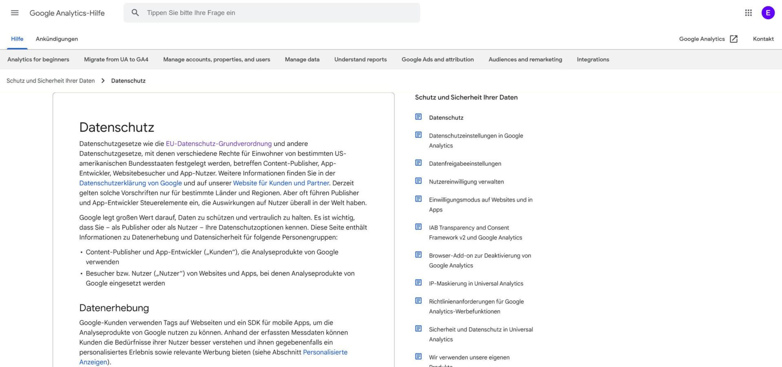Open the Google apps grid
This screenshot has height=367, width=782.
pos(748,13)
